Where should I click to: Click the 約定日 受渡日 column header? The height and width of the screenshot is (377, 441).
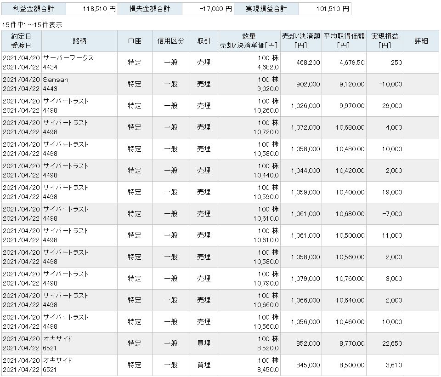coord(22,41)
